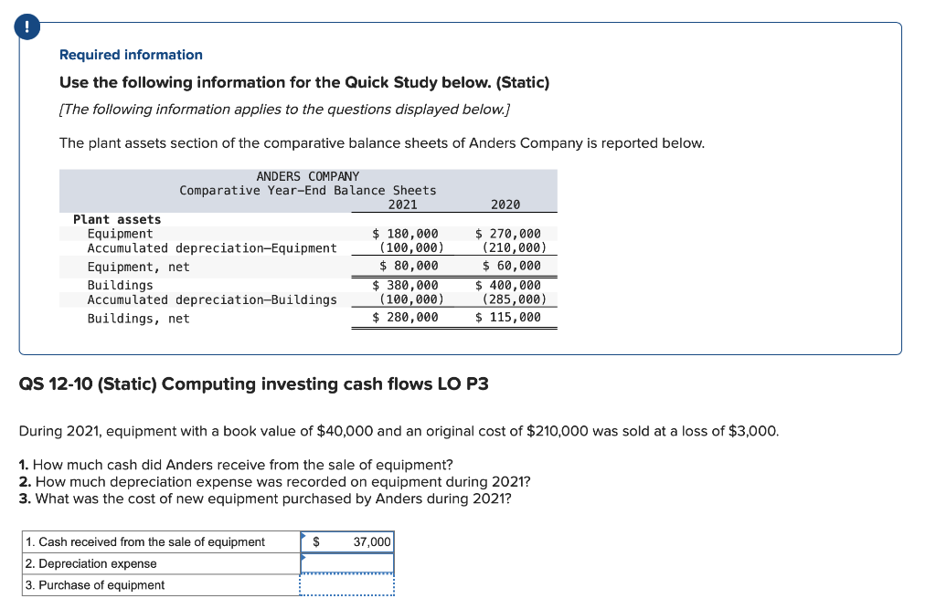Screen dimensions: 936x609
Task: Select the 2021 Equipment value $ 180,000
Action: [x=405, y=234]
